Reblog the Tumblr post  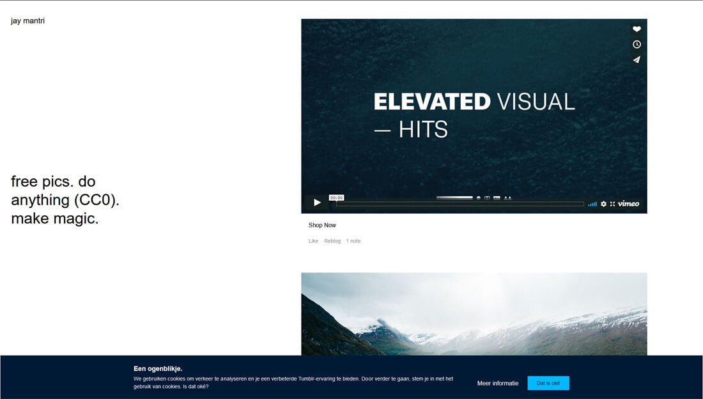pos(332,240)
